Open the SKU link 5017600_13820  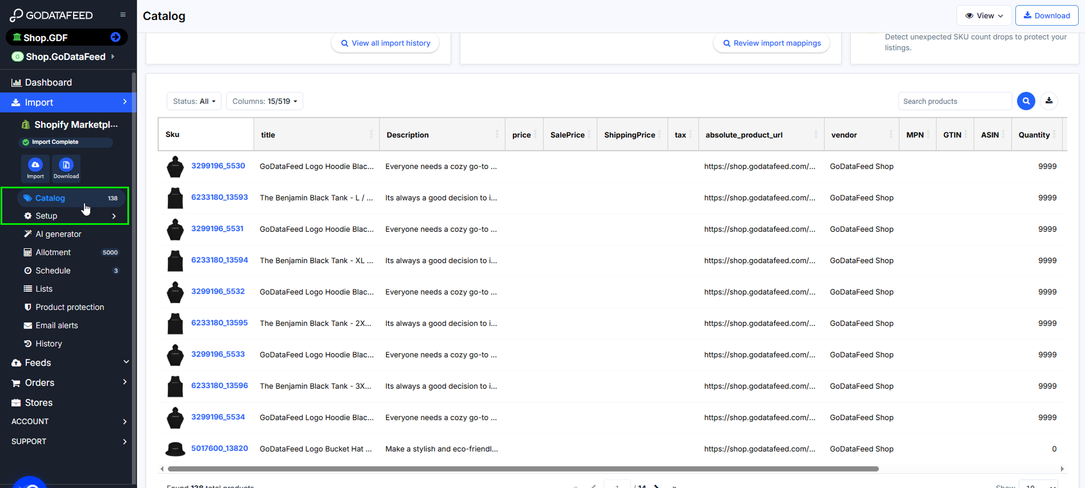click(219, 449)
